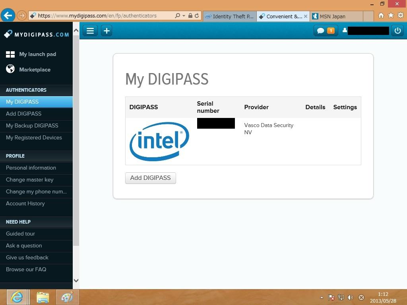Image resolution: width=407 pixels, height=305 pixels.
Task: Click the Settings column header
Action: tap(345, 107)
